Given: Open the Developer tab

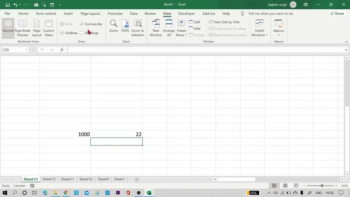Looking at the screenshot, I should point(186,14).
